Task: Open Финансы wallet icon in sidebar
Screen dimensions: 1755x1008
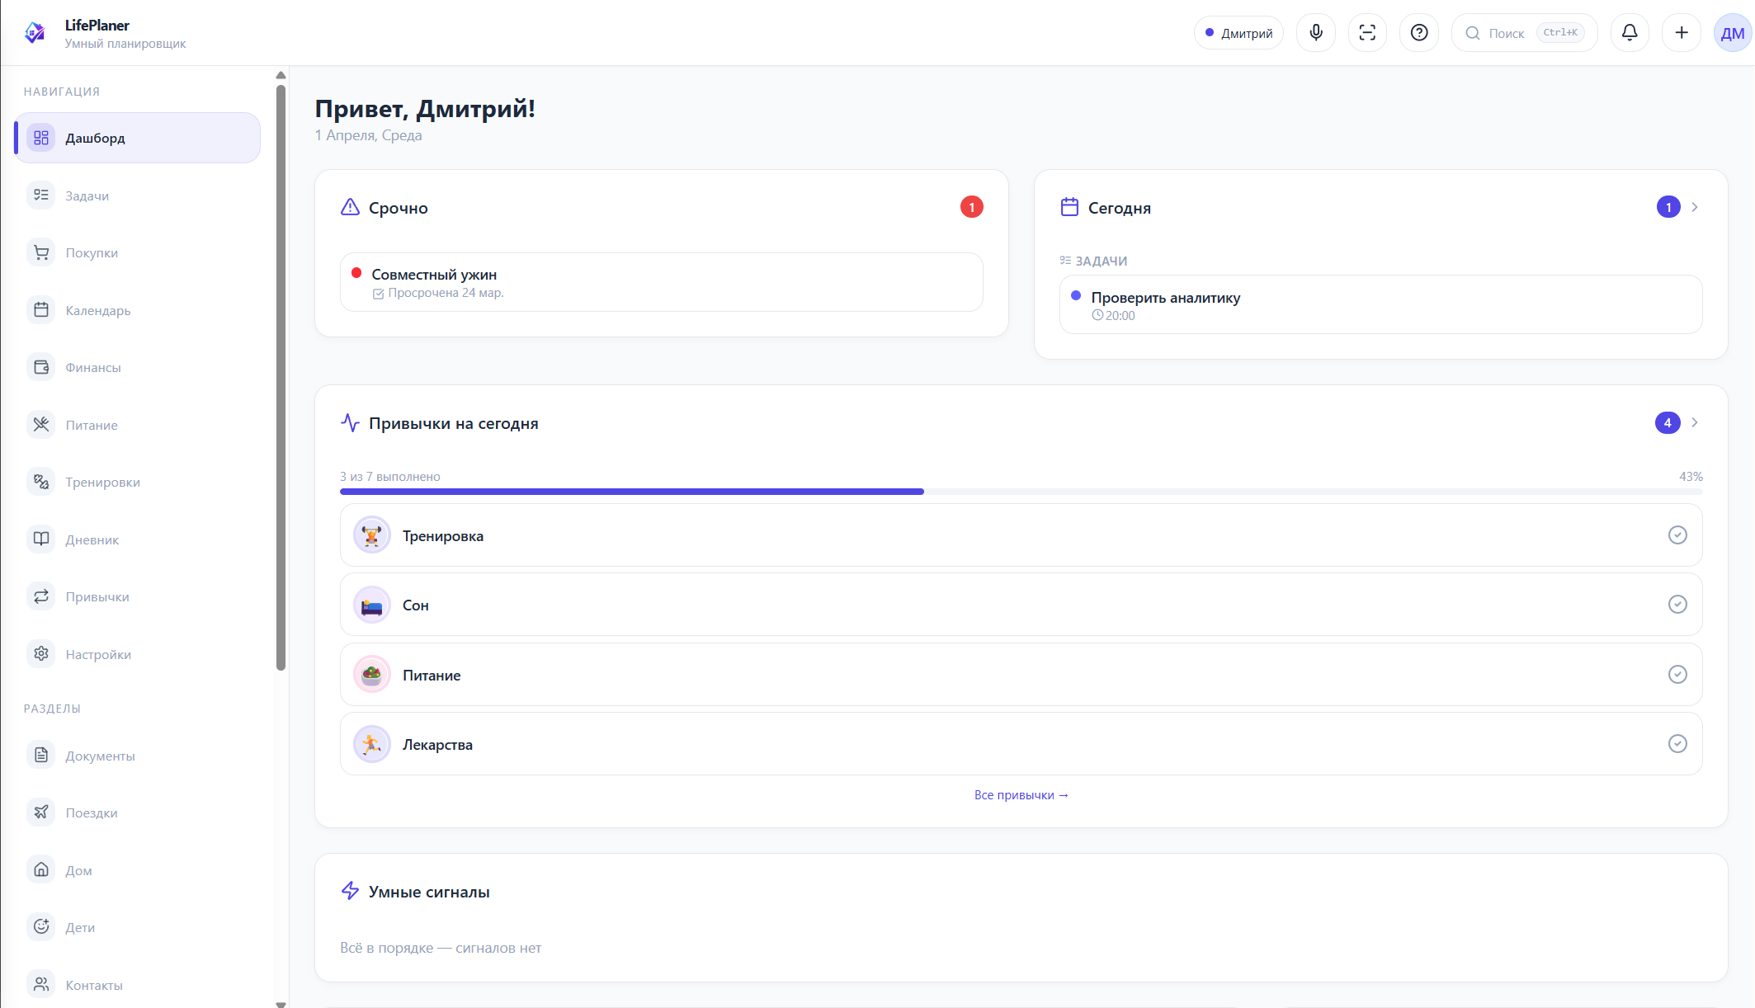Action: (41, 367)
